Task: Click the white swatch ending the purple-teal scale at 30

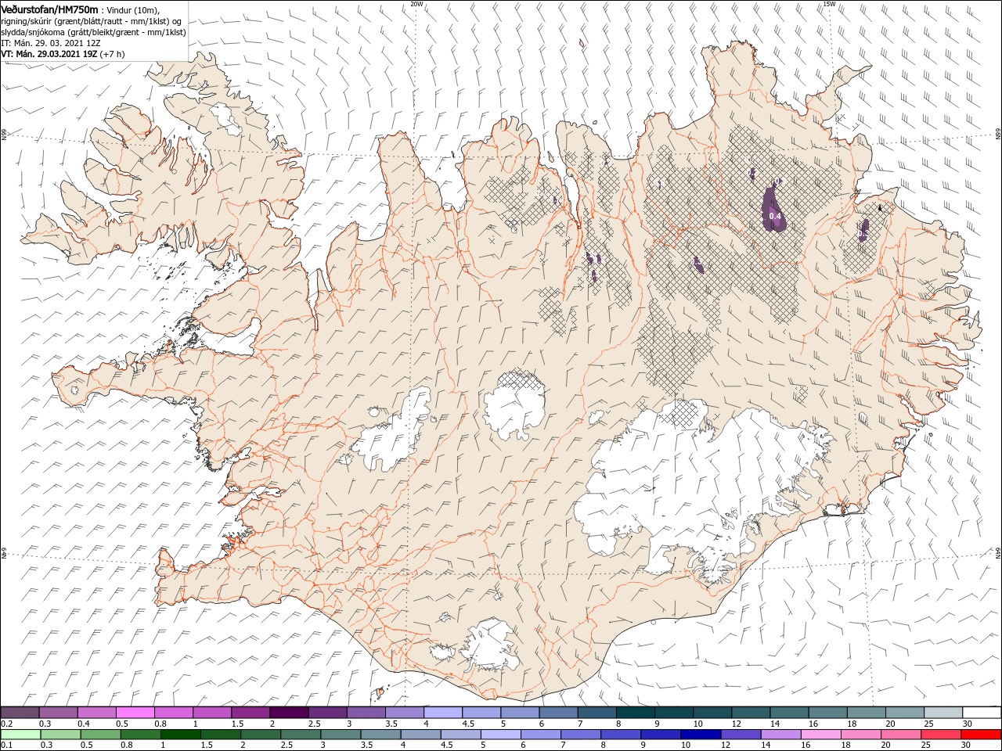Action: [981, 713]
